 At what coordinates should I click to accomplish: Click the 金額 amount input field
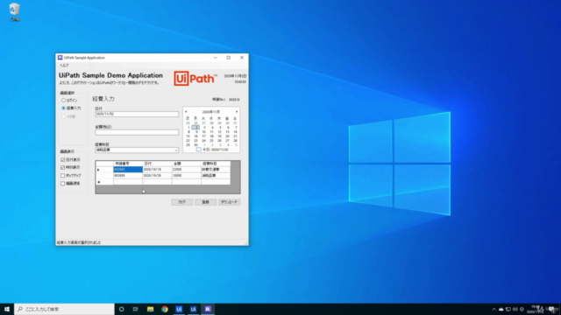[137, 132]
